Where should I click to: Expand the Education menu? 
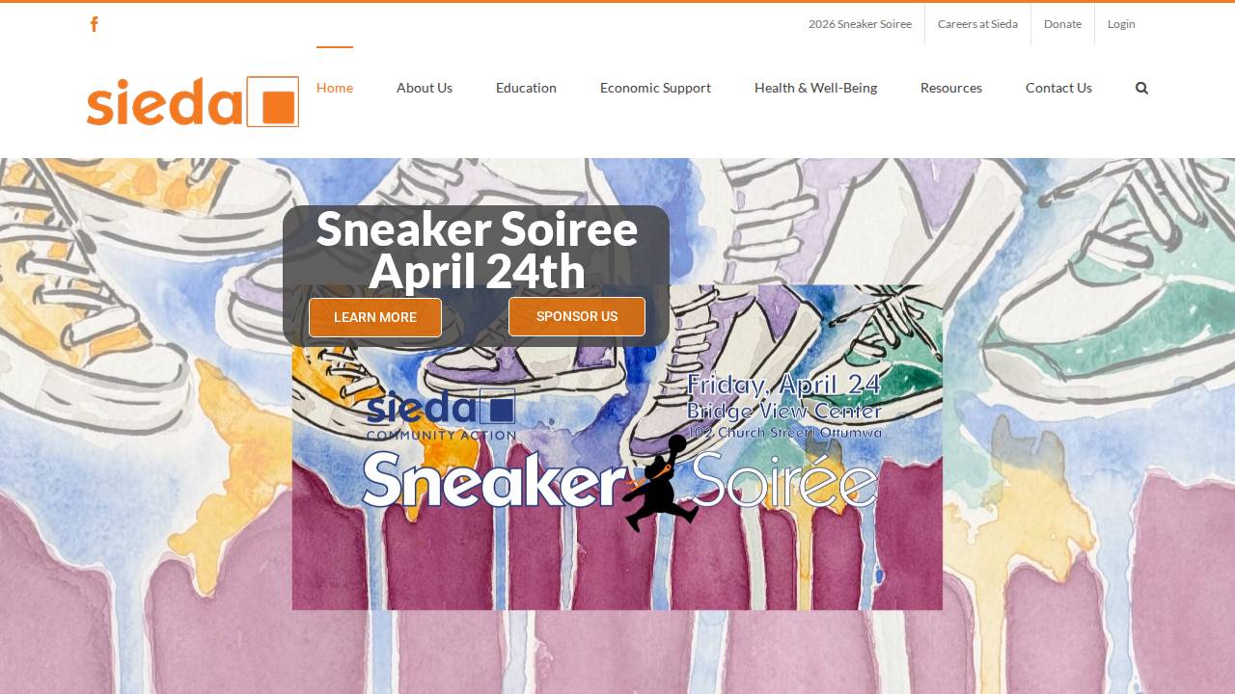pyautogui.click(x=526, y=88)
